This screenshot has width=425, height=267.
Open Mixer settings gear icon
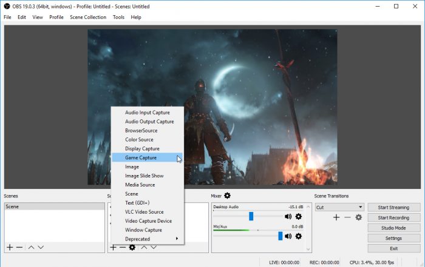click(227, 196)
